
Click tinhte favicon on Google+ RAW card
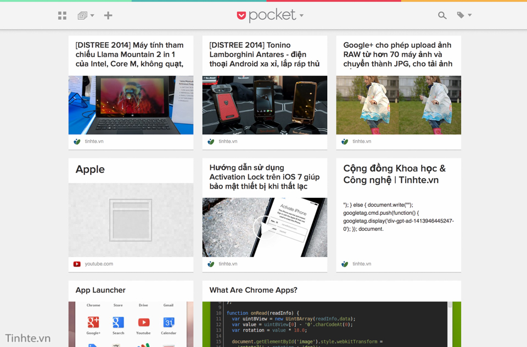click(x=345, y=141)
